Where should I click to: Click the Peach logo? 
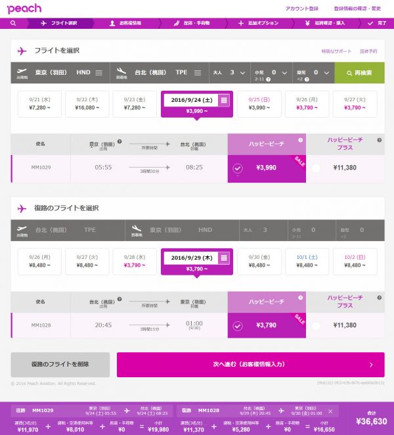[x=24, y=9]
